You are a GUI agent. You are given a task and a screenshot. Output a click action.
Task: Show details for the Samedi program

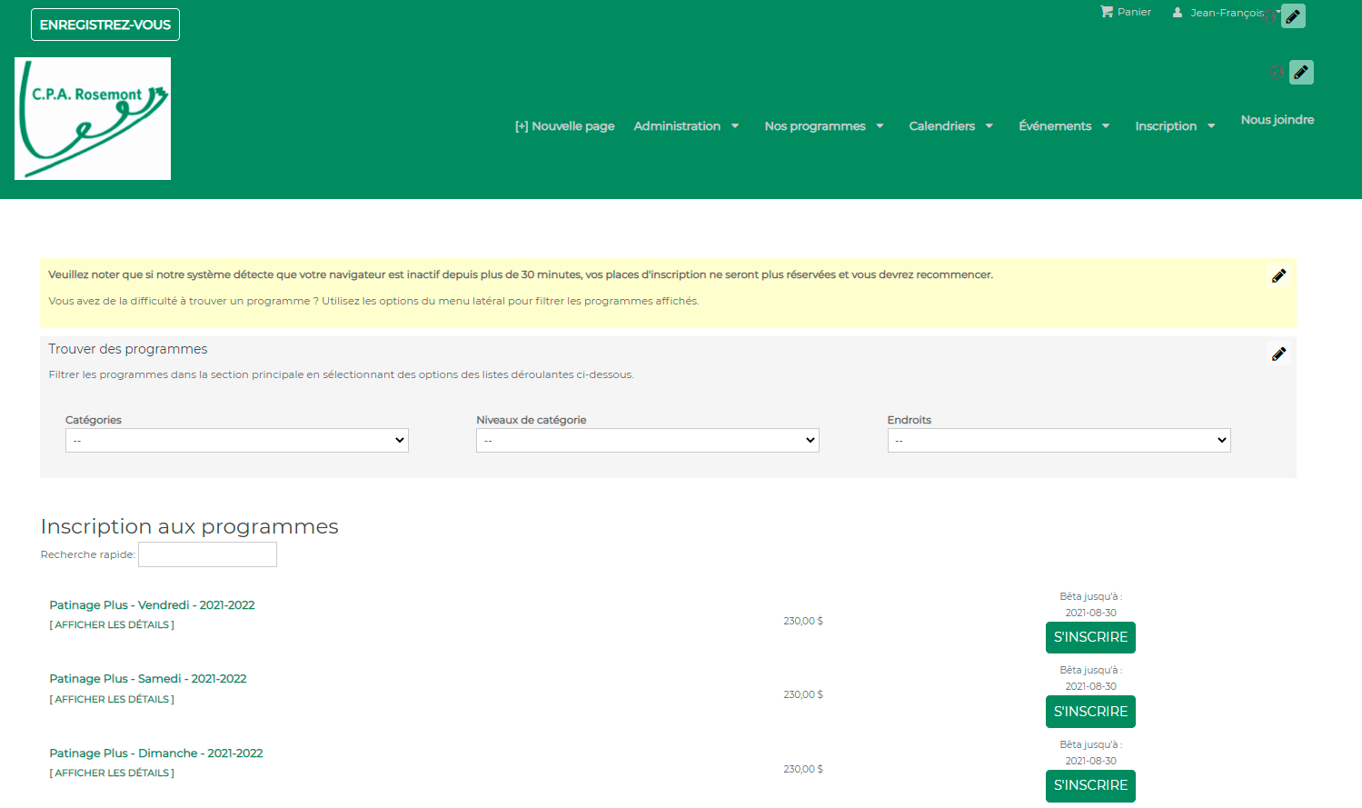tap(112, 700)
